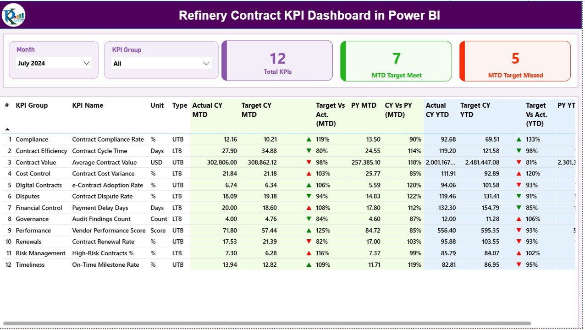Click the red down triangle for Contract Dispute Rate
The width and height of the screenshot is (585, 330).
309,196
